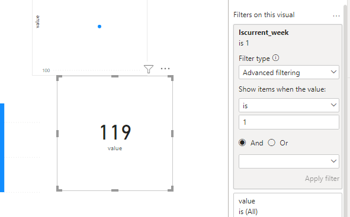The height and width of the screenshot is (217, 350).
Task: Click the filter funnel icon above the card
Action: pyautogui.click(x=149, y=69)
